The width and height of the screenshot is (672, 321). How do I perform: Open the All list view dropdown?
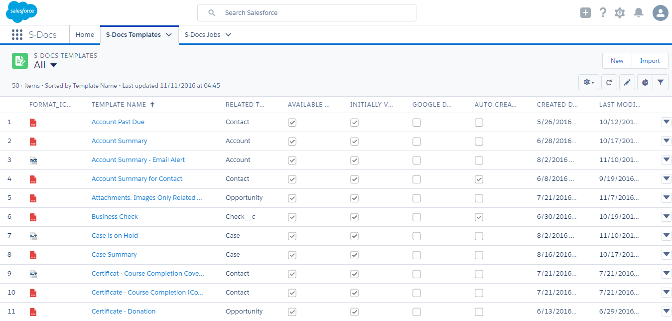54,65
